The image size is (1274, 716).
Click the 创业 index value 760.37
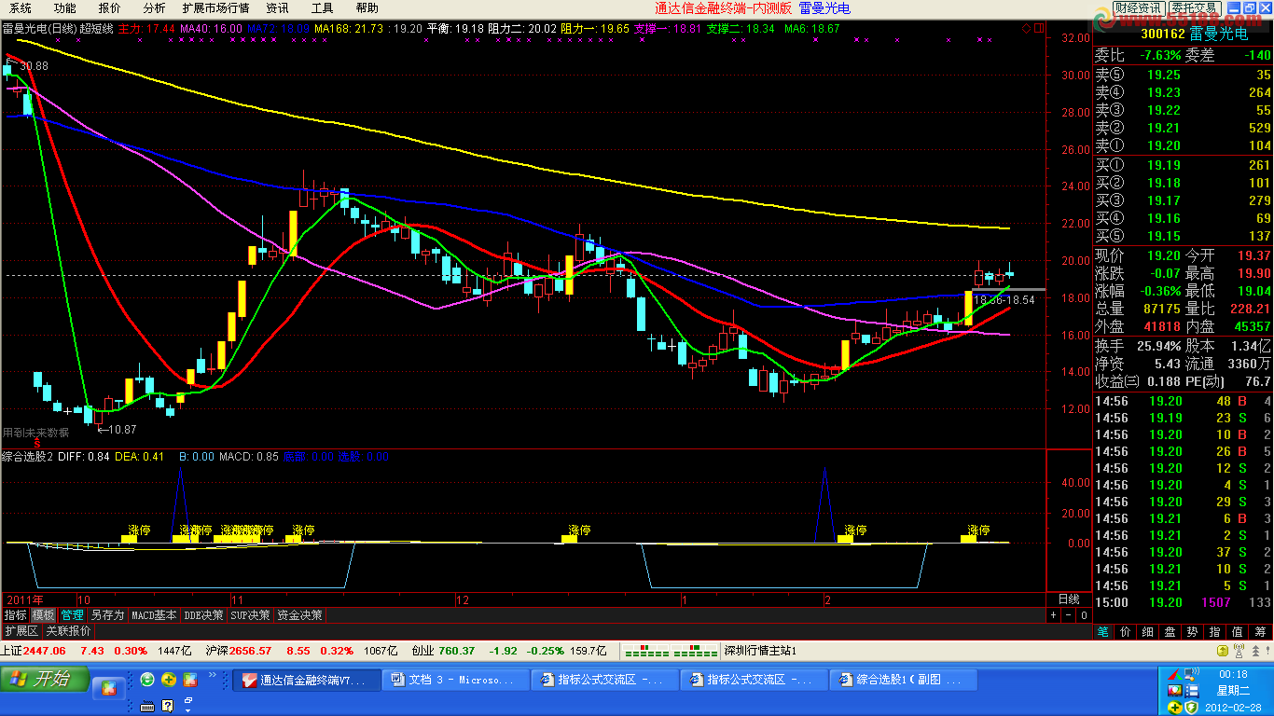click(457, 651)
